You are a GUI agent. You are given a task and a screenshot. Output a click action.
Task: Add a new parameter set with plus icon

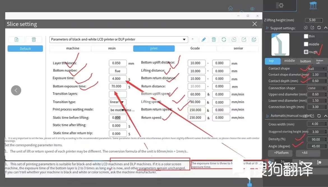193,39
